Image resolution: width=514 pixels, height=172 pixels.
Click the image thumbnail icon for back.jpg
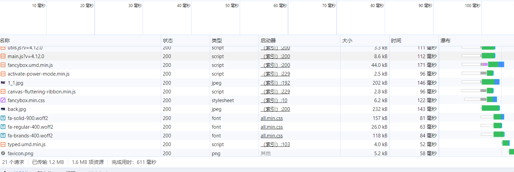(3, 109)
